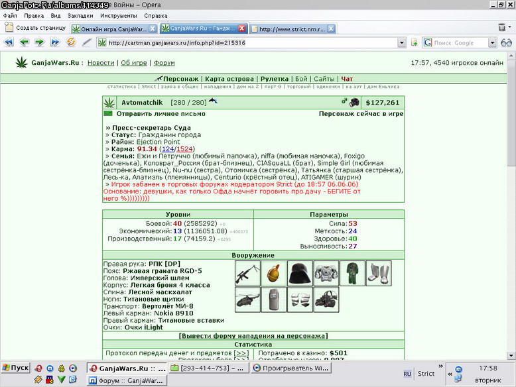516x387 pixels.
Task: Open the Google search engine dropdown
Action: [x=492, y=43]
